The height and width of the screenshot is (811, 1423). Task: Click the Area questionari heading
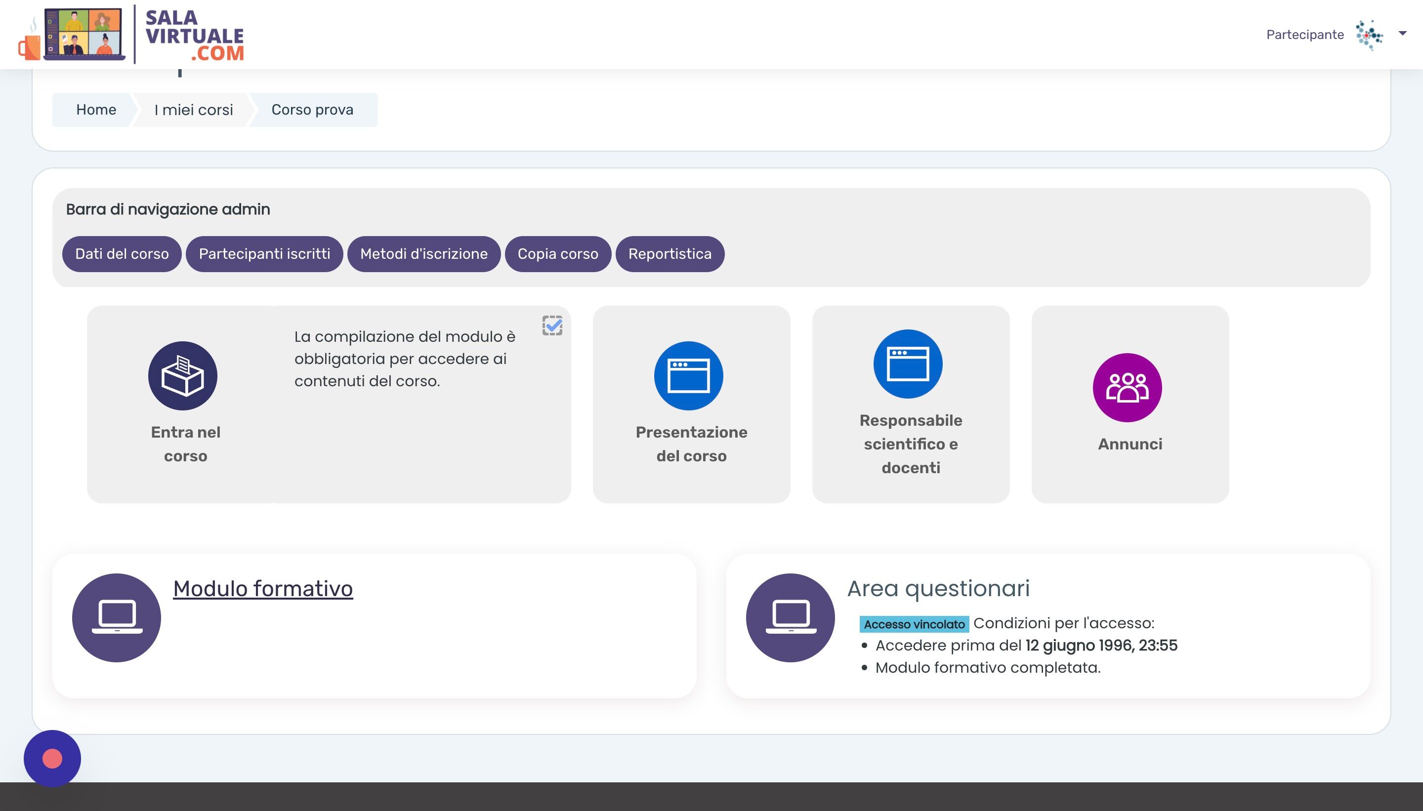(938, 588)
